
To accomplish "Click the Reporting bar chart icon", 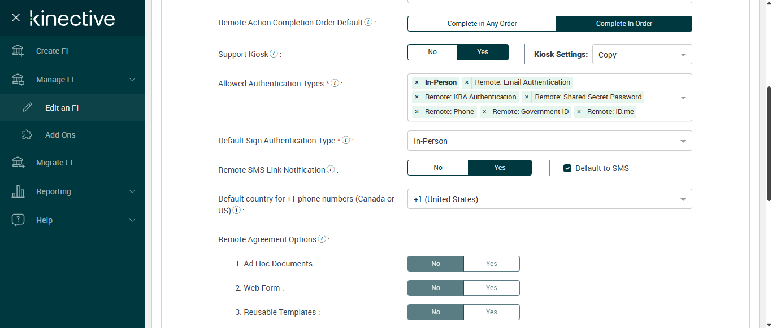I will point(18,191).
